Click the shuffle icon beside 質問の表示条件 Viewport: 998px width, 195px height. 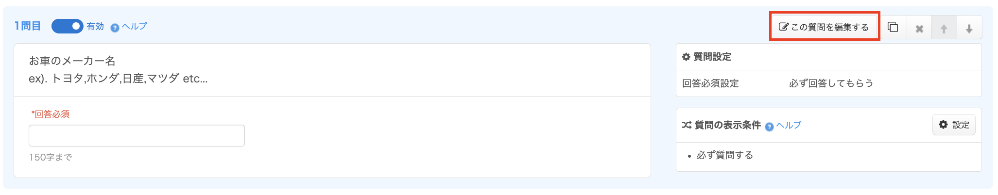pyautogui.click(x=686, y=125)
